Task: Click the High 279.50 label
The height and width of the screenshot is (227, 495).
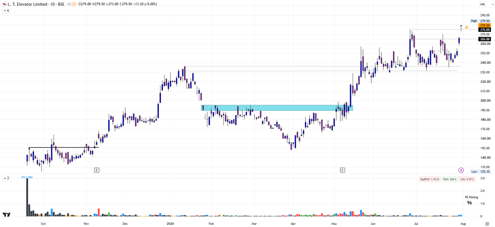Action: click(481, 21)
